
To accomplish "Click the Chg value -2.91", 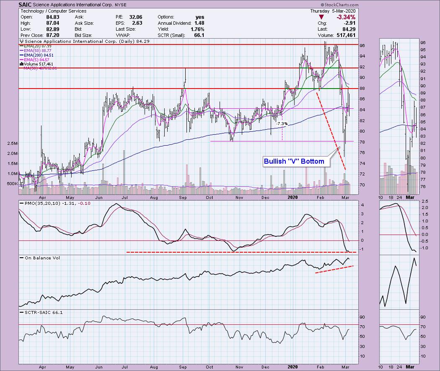I will (x=349, y=23).
